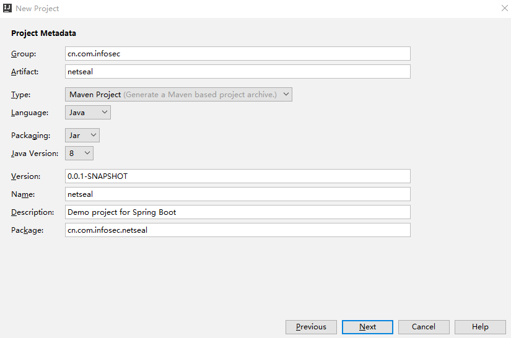The height and width of the screenshot is (338, 511).
Task: Proceed with the Next button
Action: point(367,327)
